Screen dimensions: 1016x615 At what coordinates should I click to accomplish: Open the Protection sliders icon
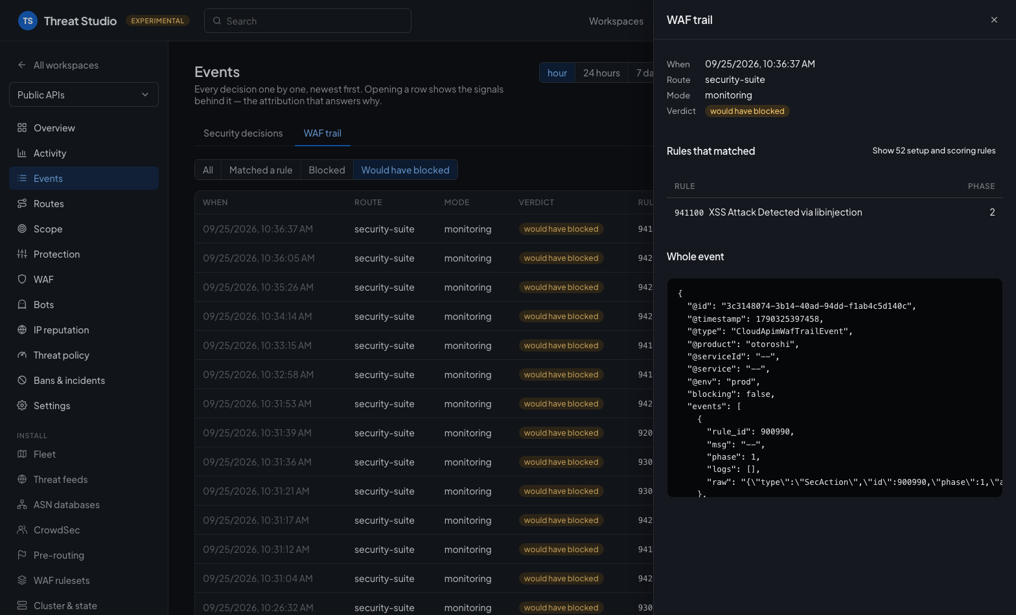[x=22, y=254]
